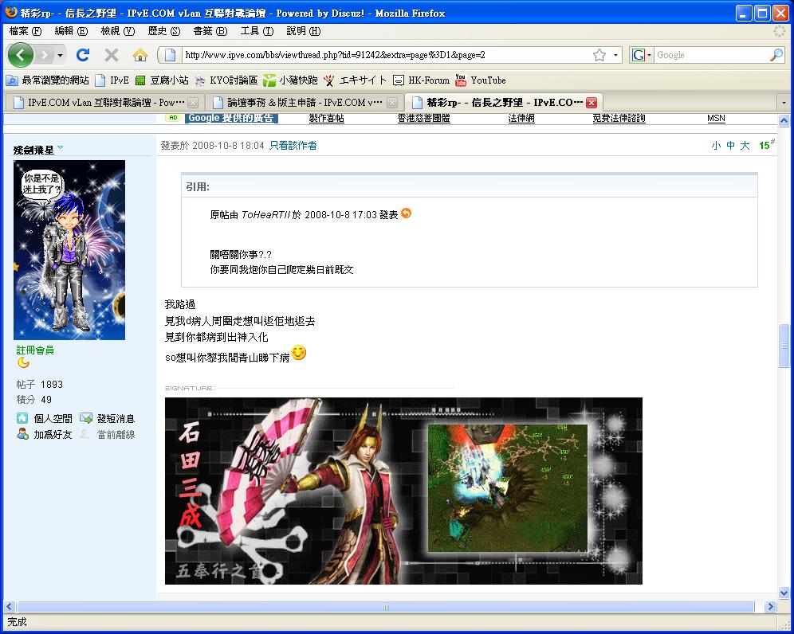Open the HK-Forum bookmark
Screen dimensions: 794x634
tap(421, 80)
